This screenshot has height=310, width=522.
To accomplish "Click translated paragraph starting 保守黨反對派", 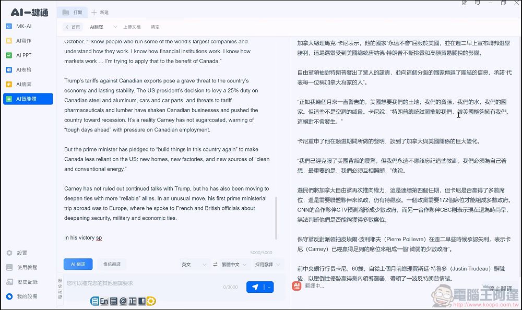I will click(404, 244).
